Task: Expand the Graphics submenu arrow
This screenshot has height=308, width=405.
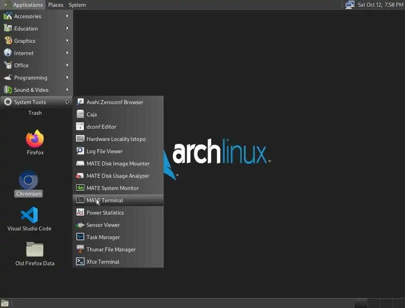Action: pos(67,41)
